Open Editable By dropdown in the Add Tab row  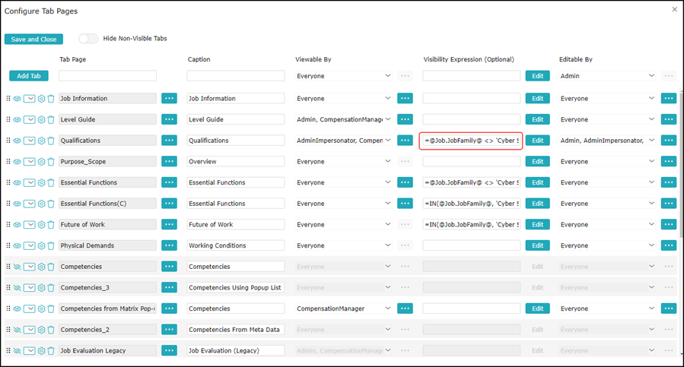point(651,76)
